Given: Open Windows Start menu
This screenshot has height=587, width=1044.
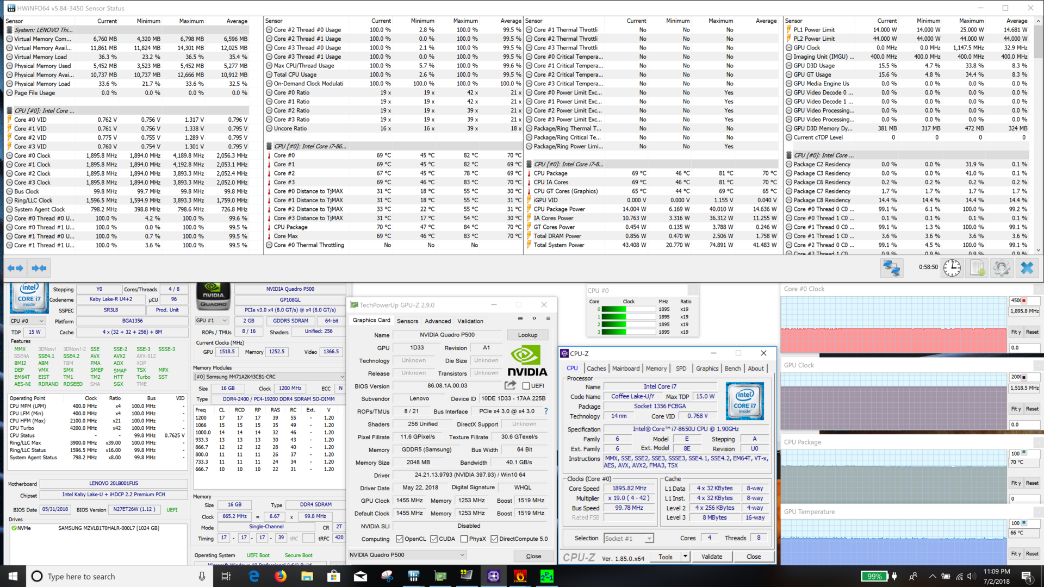Looking at the screenshot, I should 13,576.
